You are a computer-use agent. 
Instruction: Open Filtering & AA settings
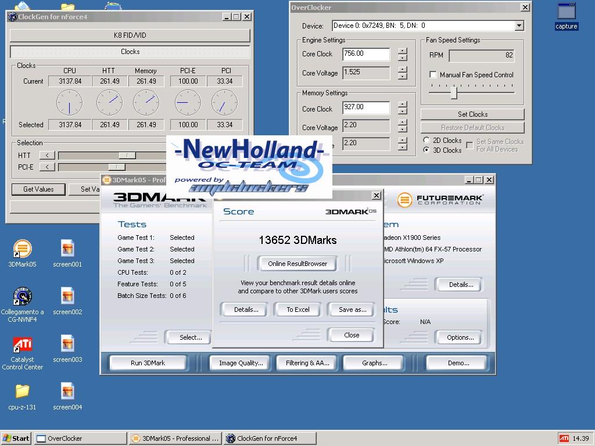[x=307, y=363]
